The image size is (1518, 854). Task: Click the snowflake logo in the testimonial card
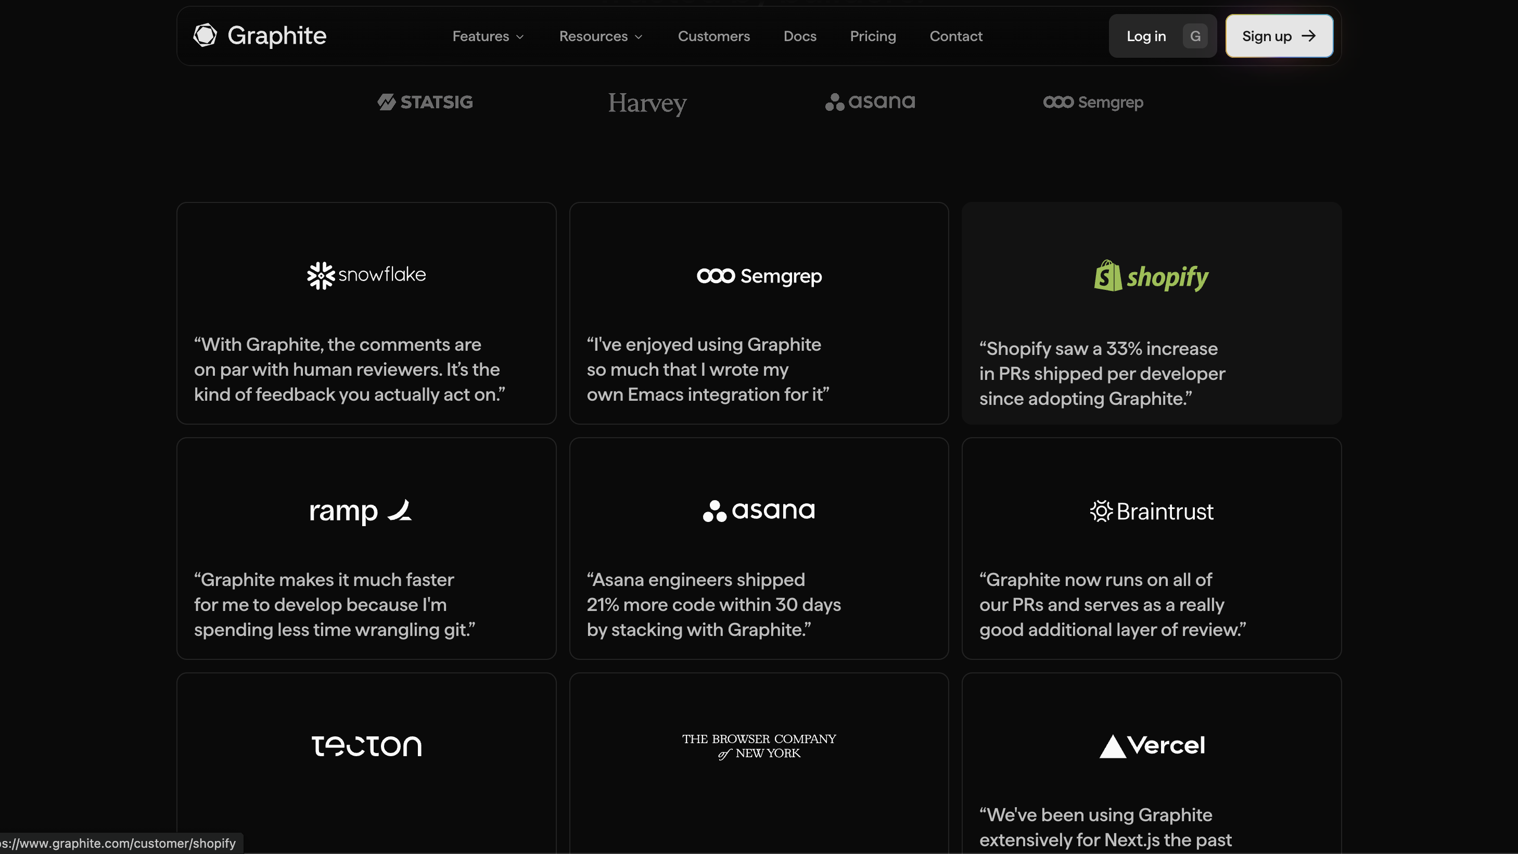click(x=366, y=275)
